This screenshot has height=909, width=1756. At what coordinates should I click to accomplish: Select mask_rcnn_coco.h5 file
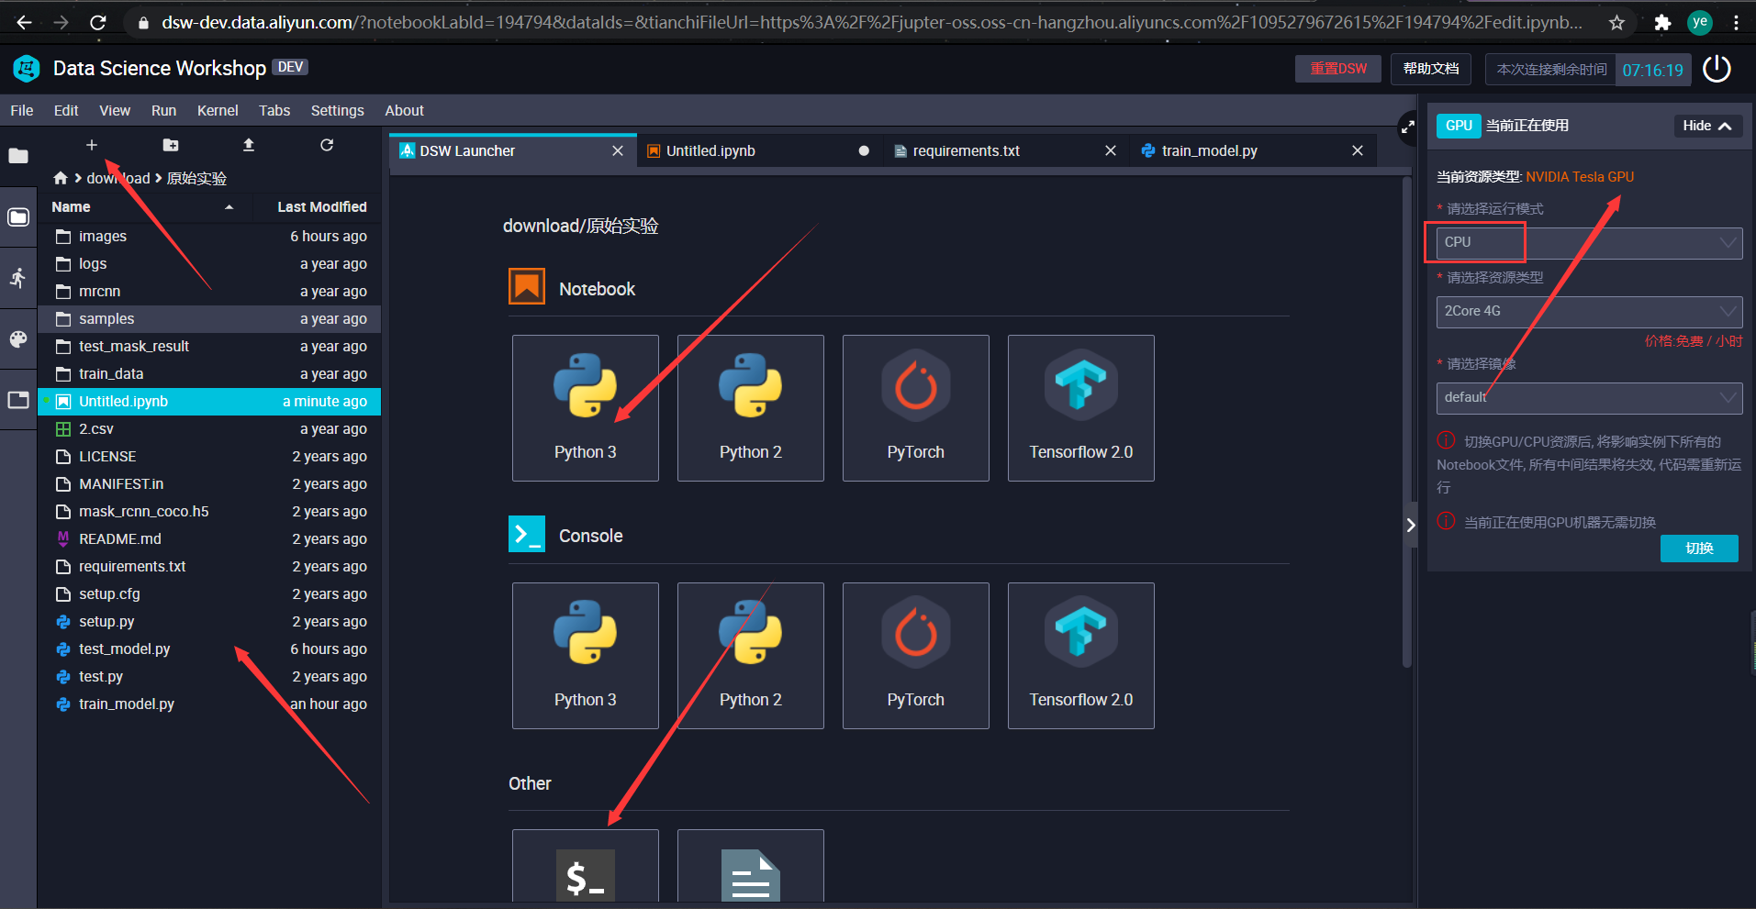point(209,512)
